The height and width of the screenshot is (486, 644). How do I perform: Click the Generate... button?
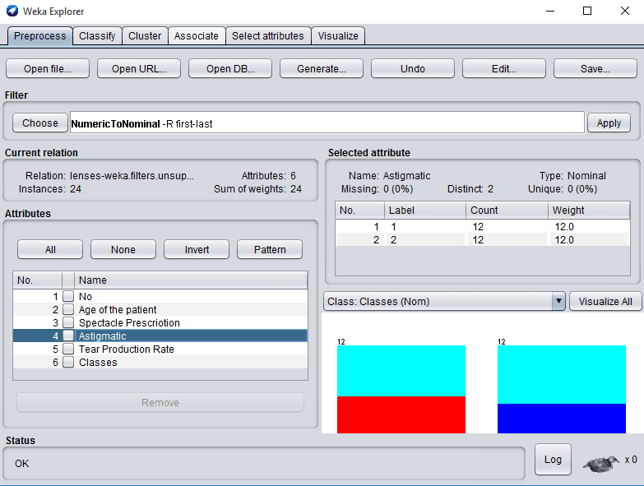(x=322, y=68)
